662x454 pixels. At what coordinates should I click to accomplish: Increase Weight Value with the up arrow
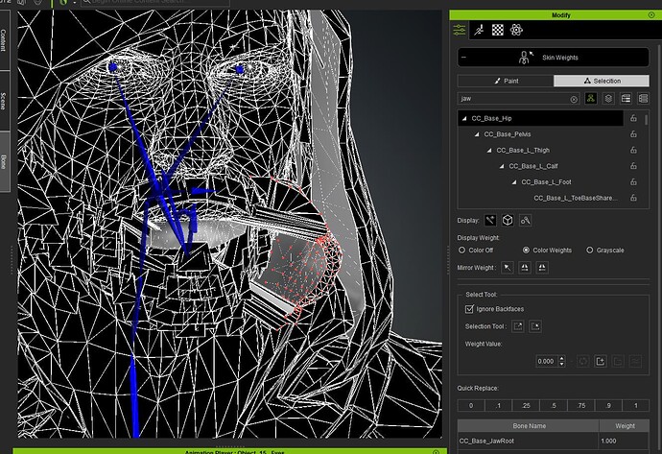point(561,359)
